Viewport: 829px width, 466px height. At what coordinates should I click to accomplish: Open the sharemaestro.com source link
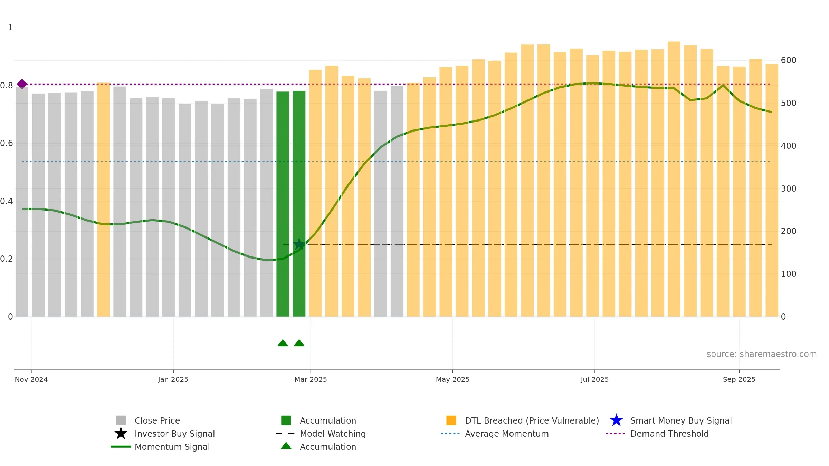point(762,354)
